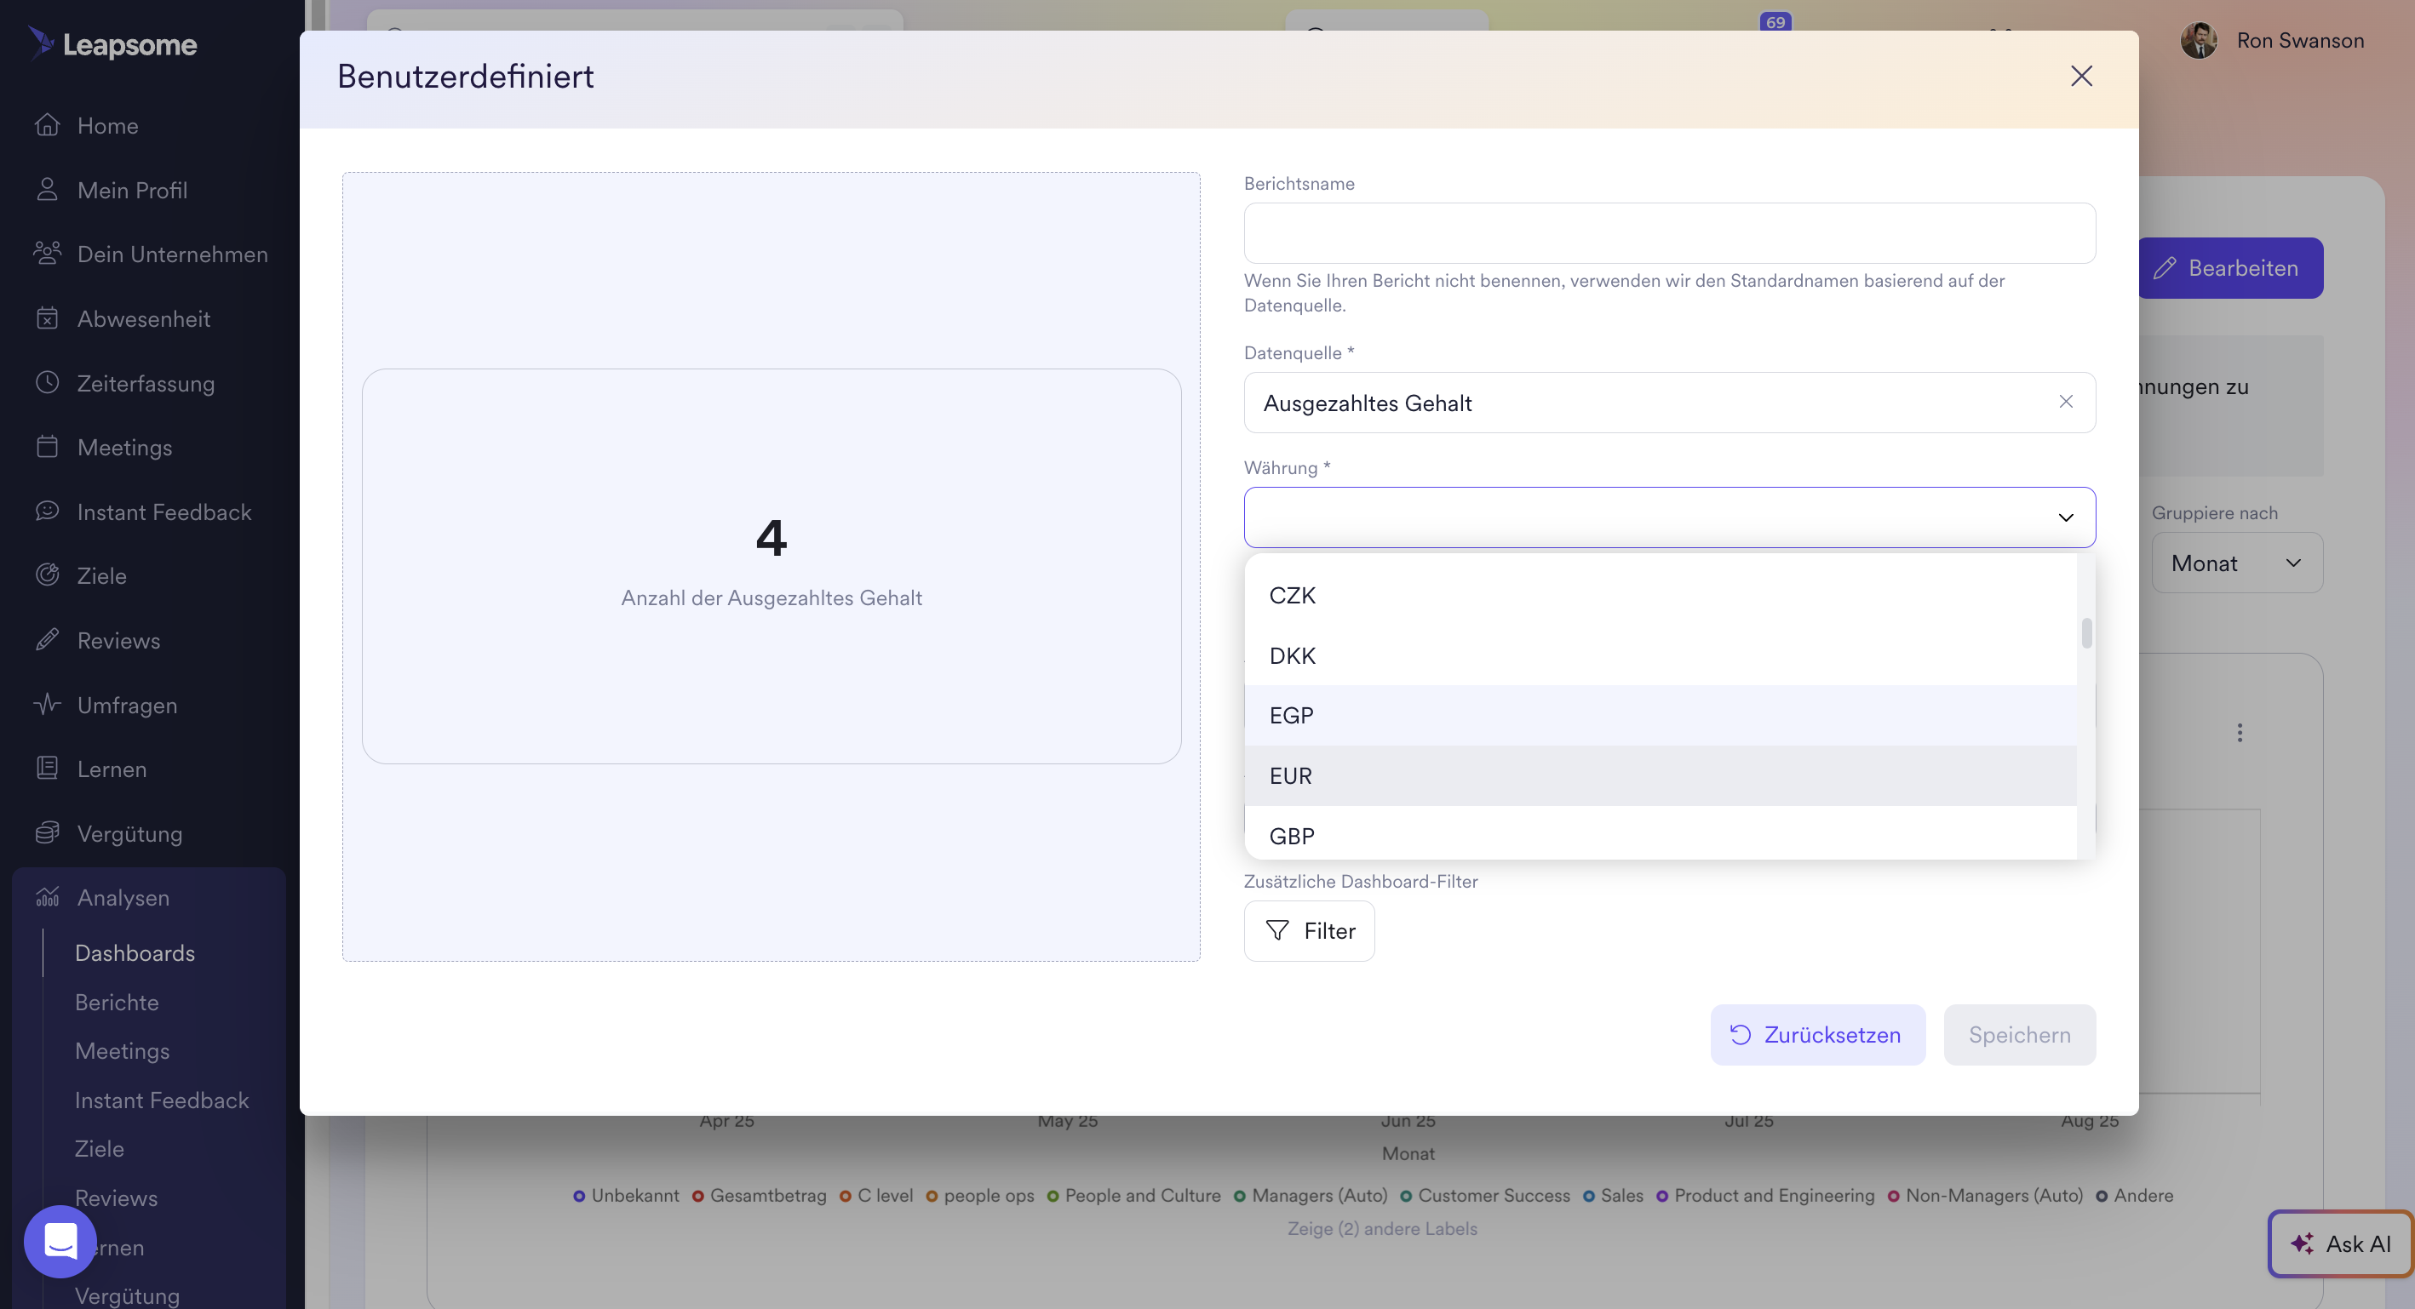Choose DKK from currency list
2415x1309 pixels.
[1660, 655]
